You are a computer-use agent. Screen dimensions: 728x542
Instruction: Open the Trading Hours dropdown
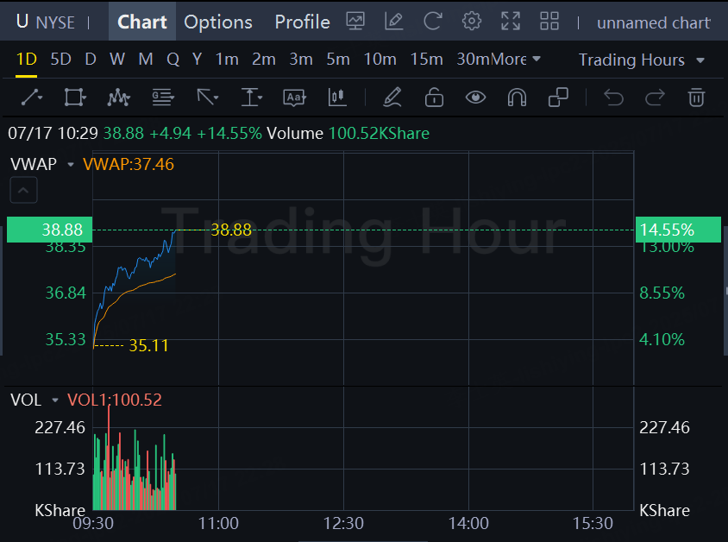641,60
